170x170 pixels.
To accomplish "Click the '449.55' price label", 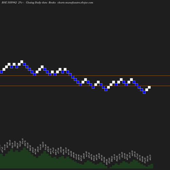I will (x=132, y=153).
